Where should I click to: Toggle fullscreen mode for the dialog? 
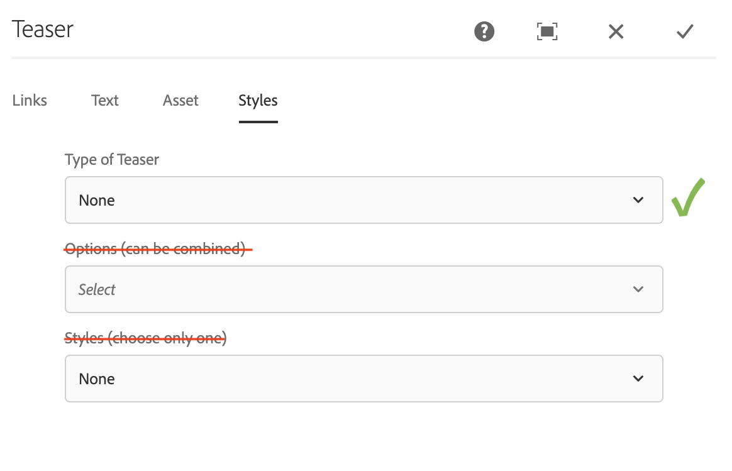547,31
